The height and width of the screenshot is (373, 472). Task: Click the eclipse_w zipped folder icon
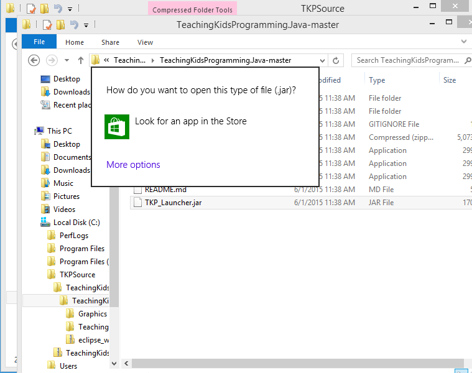[x=70, y=339]
